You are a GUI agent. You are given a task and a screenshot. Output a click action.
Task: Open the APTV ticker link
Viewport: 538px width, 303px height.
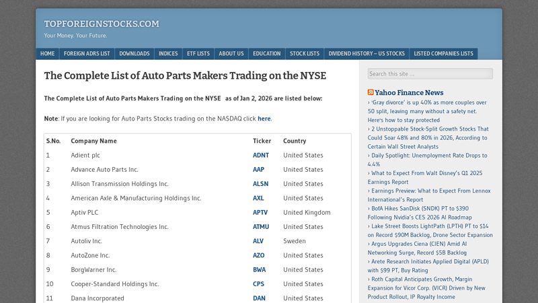pyautogui.click(x=260, y=213)
